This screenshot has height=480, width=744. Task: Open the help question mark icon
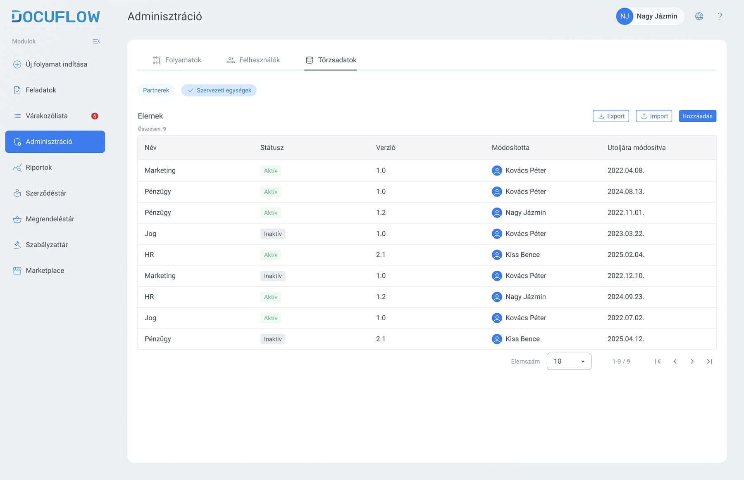pos(720,17)
